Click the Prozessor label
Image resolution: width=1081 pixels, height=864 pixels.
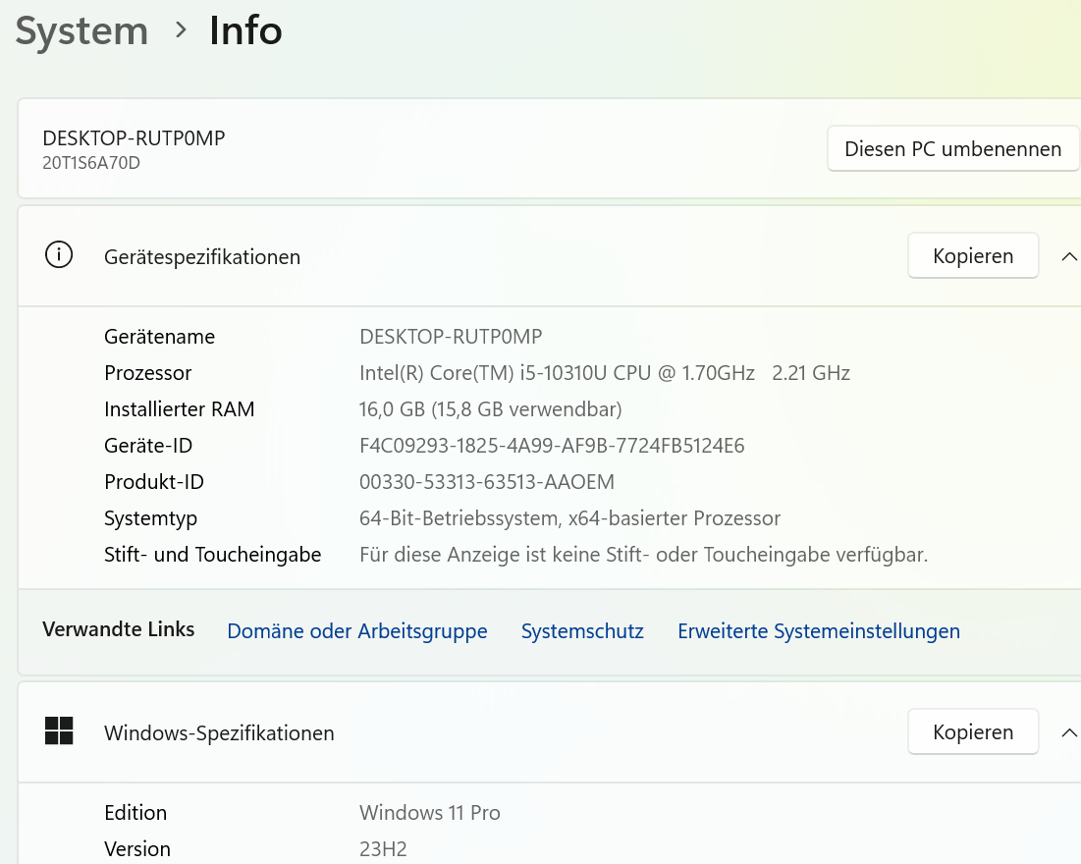click(x=147, y=373)
